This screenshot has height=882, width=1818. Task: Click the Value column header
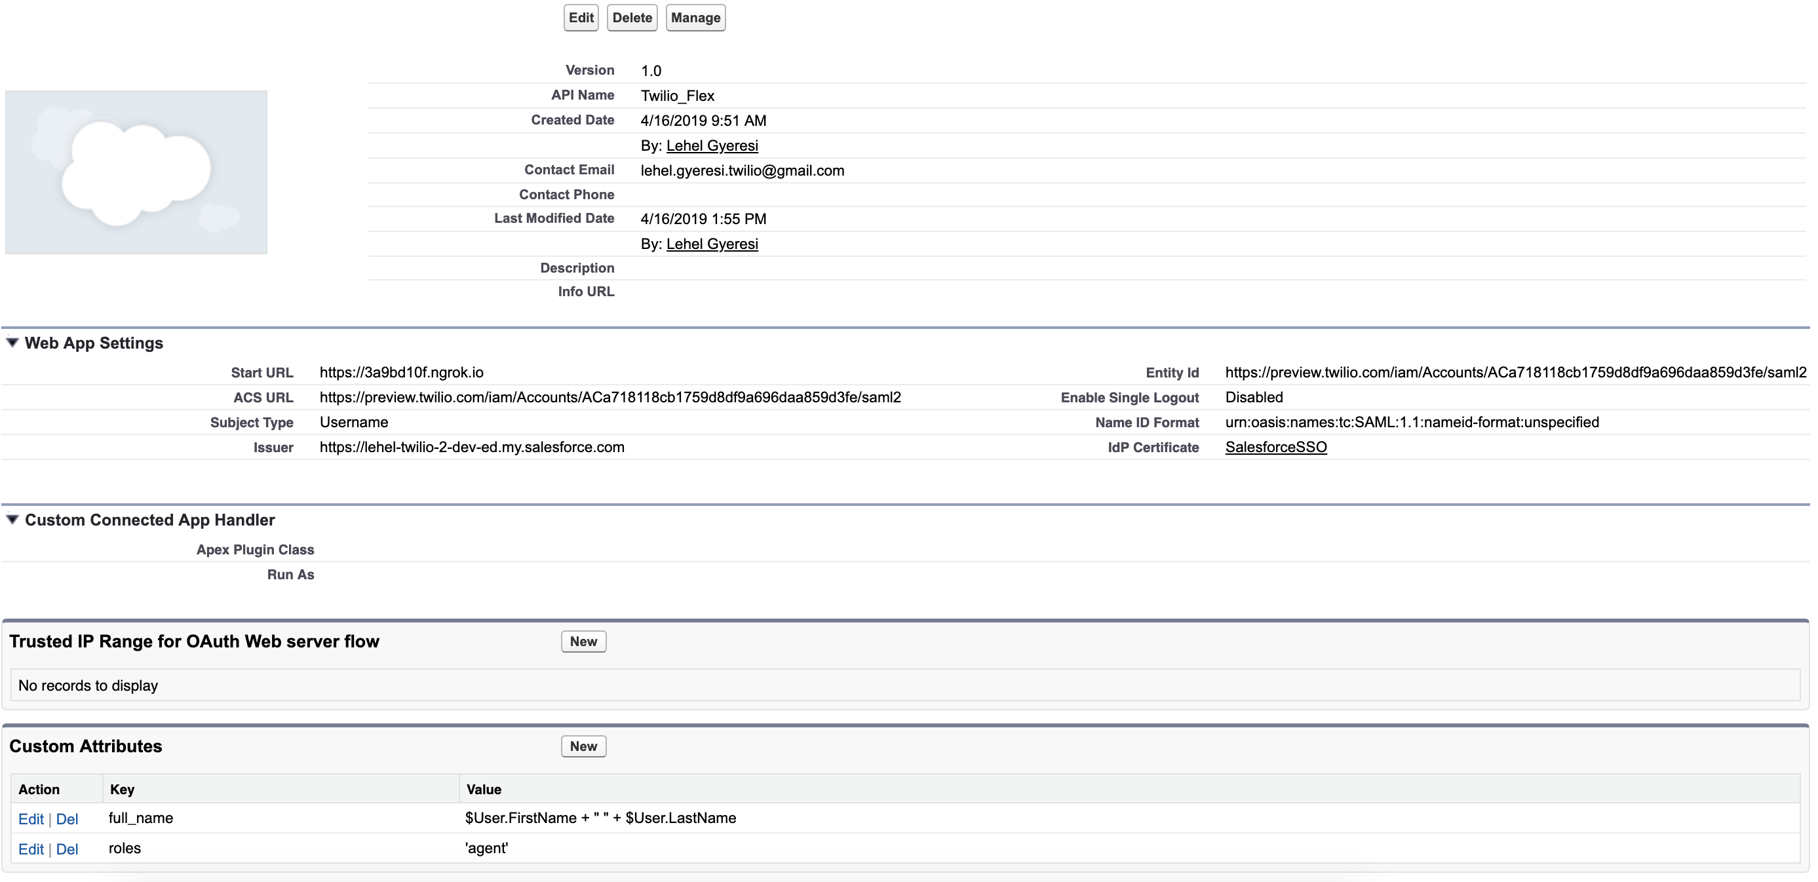pyautogui.click(x=484, y=790)
